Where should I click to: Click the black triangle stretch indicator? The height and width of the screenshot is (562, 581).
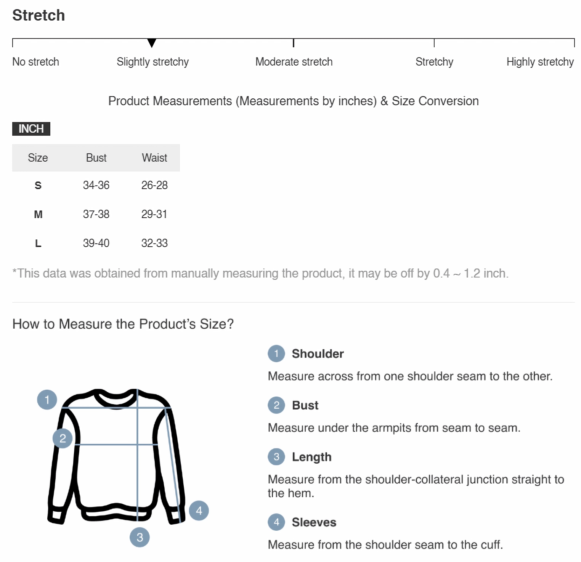[152, 43]
